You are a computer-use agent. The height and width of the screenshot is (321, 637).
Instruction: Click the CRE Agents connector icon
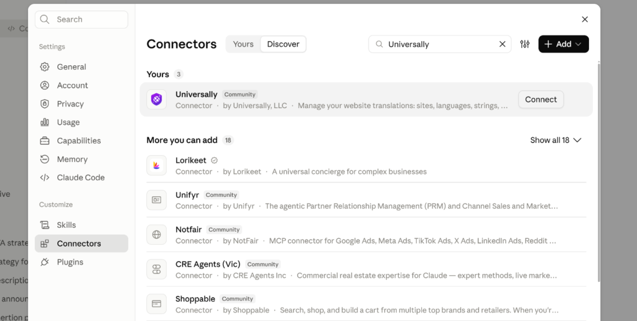[x=156, y=269]
